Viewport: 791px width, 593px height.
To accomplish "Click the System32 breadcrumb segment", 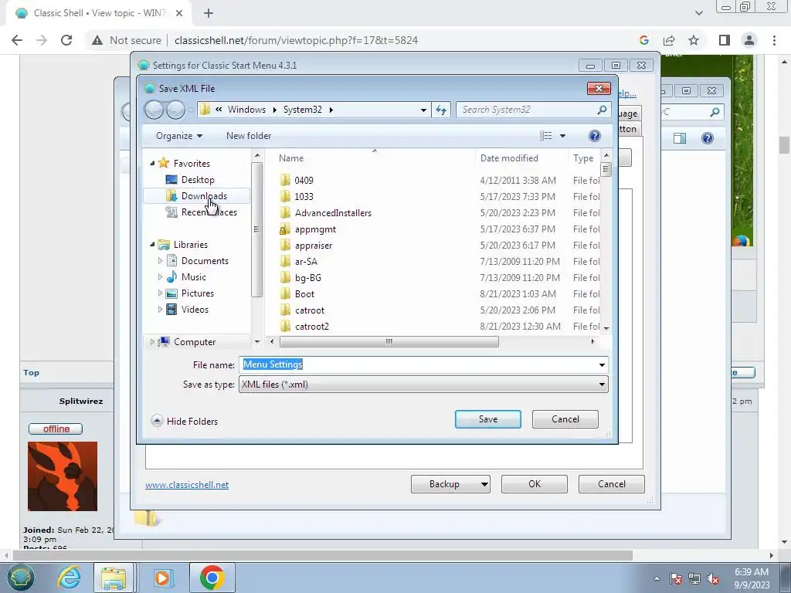I will coord(302,110).
